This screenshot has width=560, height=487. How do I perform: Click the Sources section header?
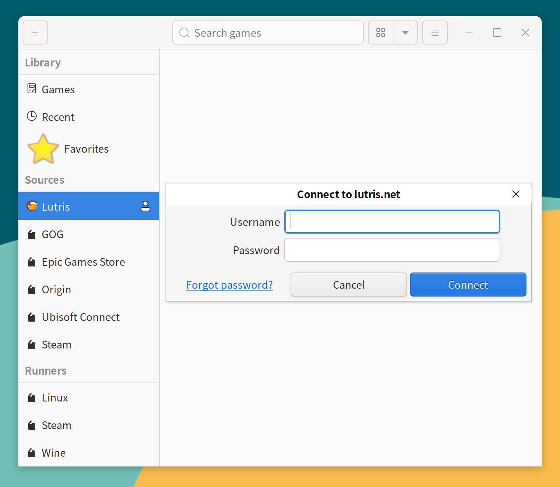44,180
